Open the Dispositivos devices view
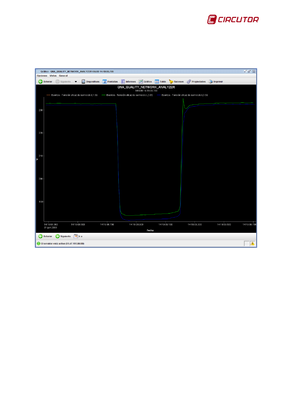The image size is (292, 413). pos(91,82)
